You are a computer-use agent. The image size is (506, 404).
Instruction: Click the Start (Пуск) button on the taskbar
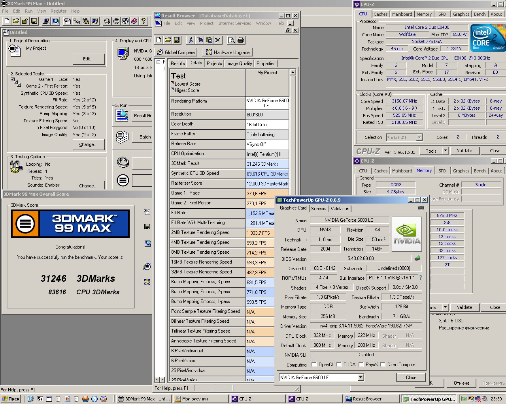click(11, 399)
